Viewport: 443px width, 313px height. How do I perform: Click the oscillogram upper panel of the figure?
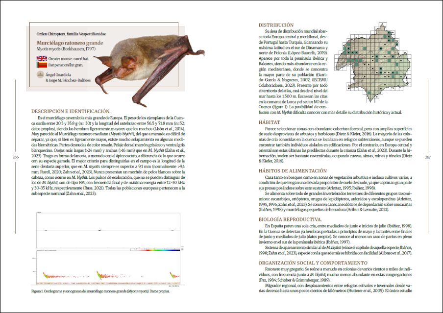108,230
